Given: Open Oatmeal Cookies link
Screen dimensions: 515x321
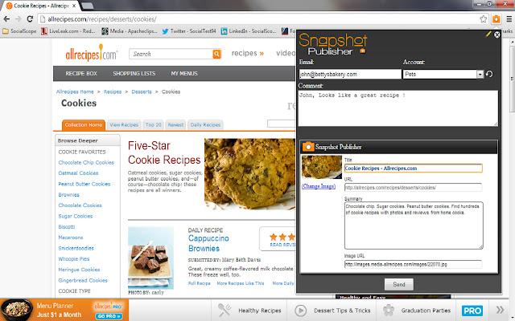Looking at the screenshot, I should click(x=78, y=173).
